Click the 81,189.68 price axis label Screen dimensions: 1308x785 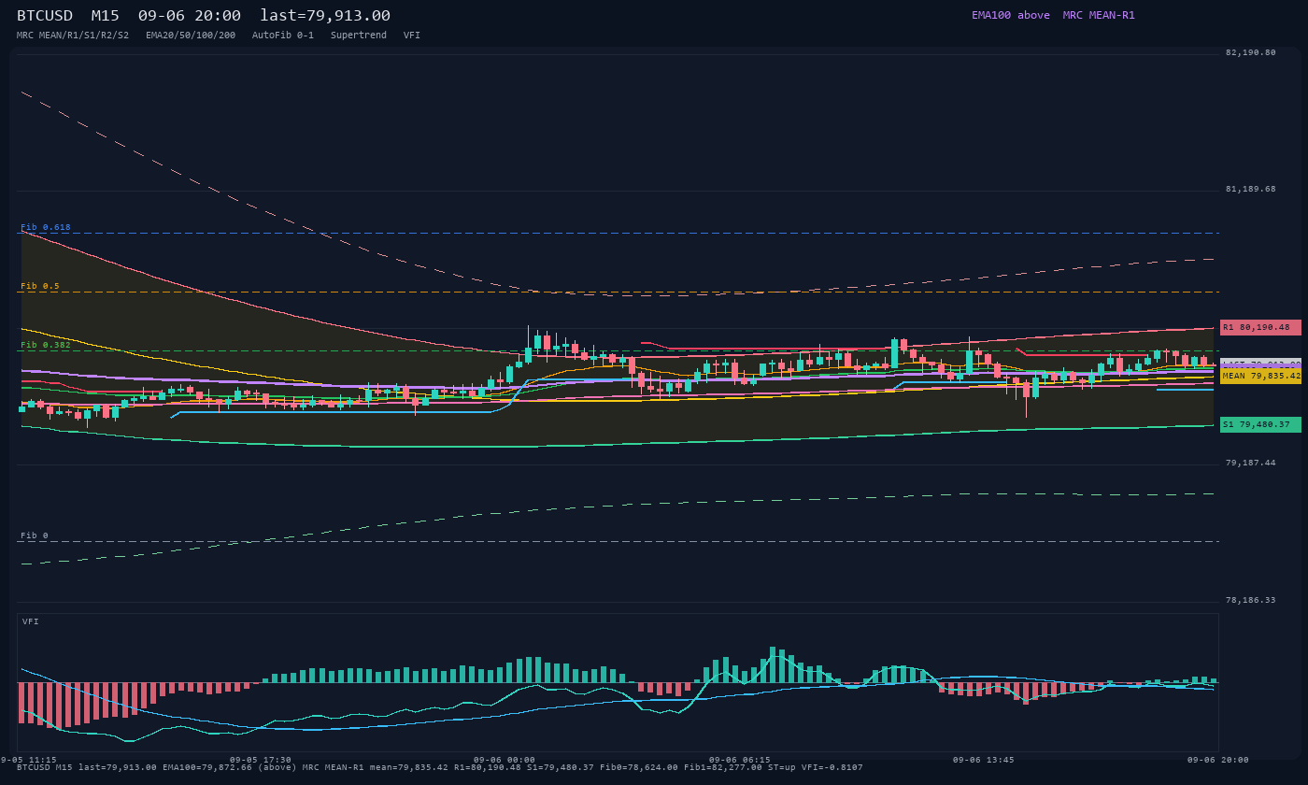coord(1251,189)
